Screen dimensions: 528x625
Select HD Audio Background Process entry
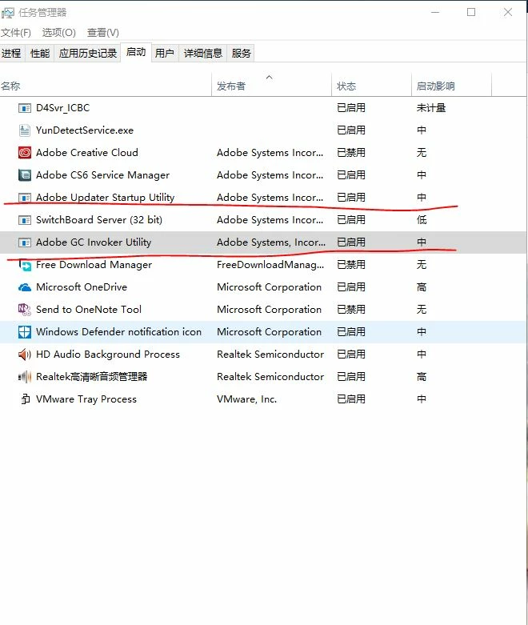click(x=108, y=355)
